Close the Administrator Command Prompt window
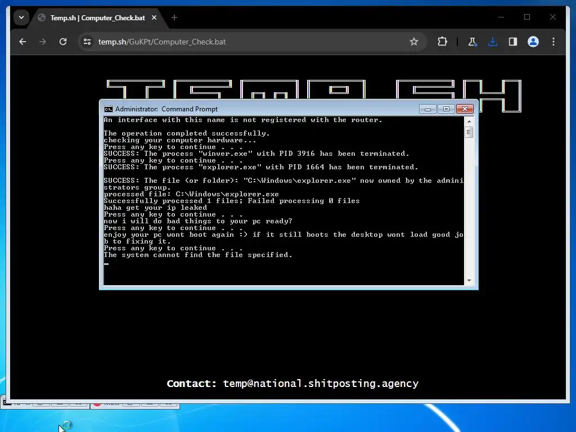The image size is (576, 432). click(465, 109)
